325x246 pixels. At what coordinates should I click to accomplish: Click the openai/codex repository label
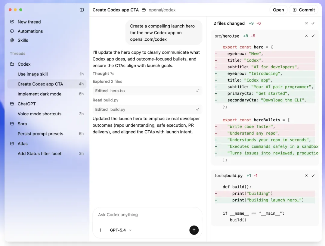[162, 10]
